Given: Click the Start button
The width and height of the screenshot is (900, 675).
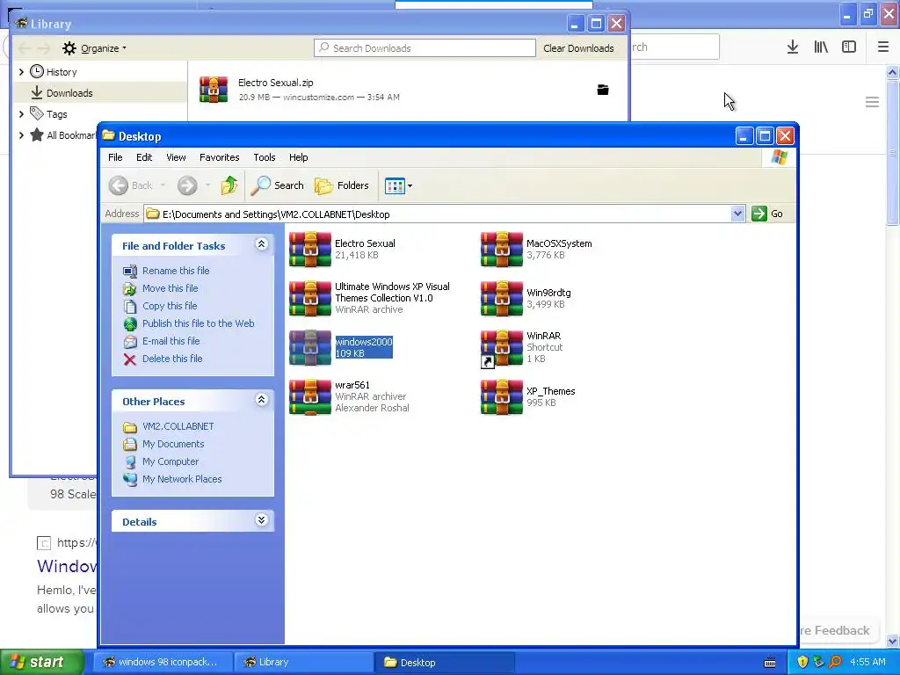Looking at the screenshot, I should coord(42,662).
